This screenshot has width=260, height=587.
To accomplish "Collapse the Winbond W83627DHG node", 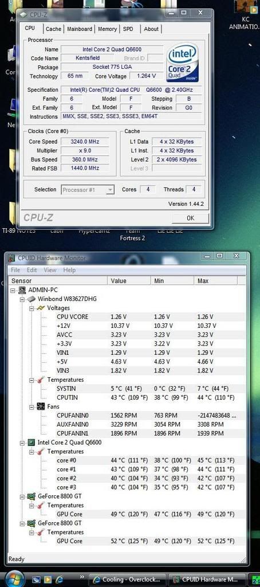I will coord(22,299).
